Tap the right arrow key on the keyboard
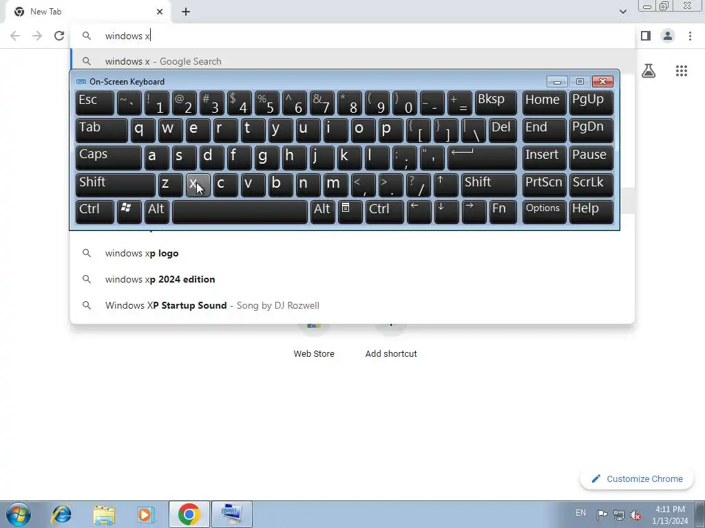The width and height of the screenshot is (705, 528). coord(474,212)
